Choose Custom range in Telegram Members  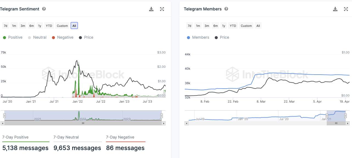(246, 26)
